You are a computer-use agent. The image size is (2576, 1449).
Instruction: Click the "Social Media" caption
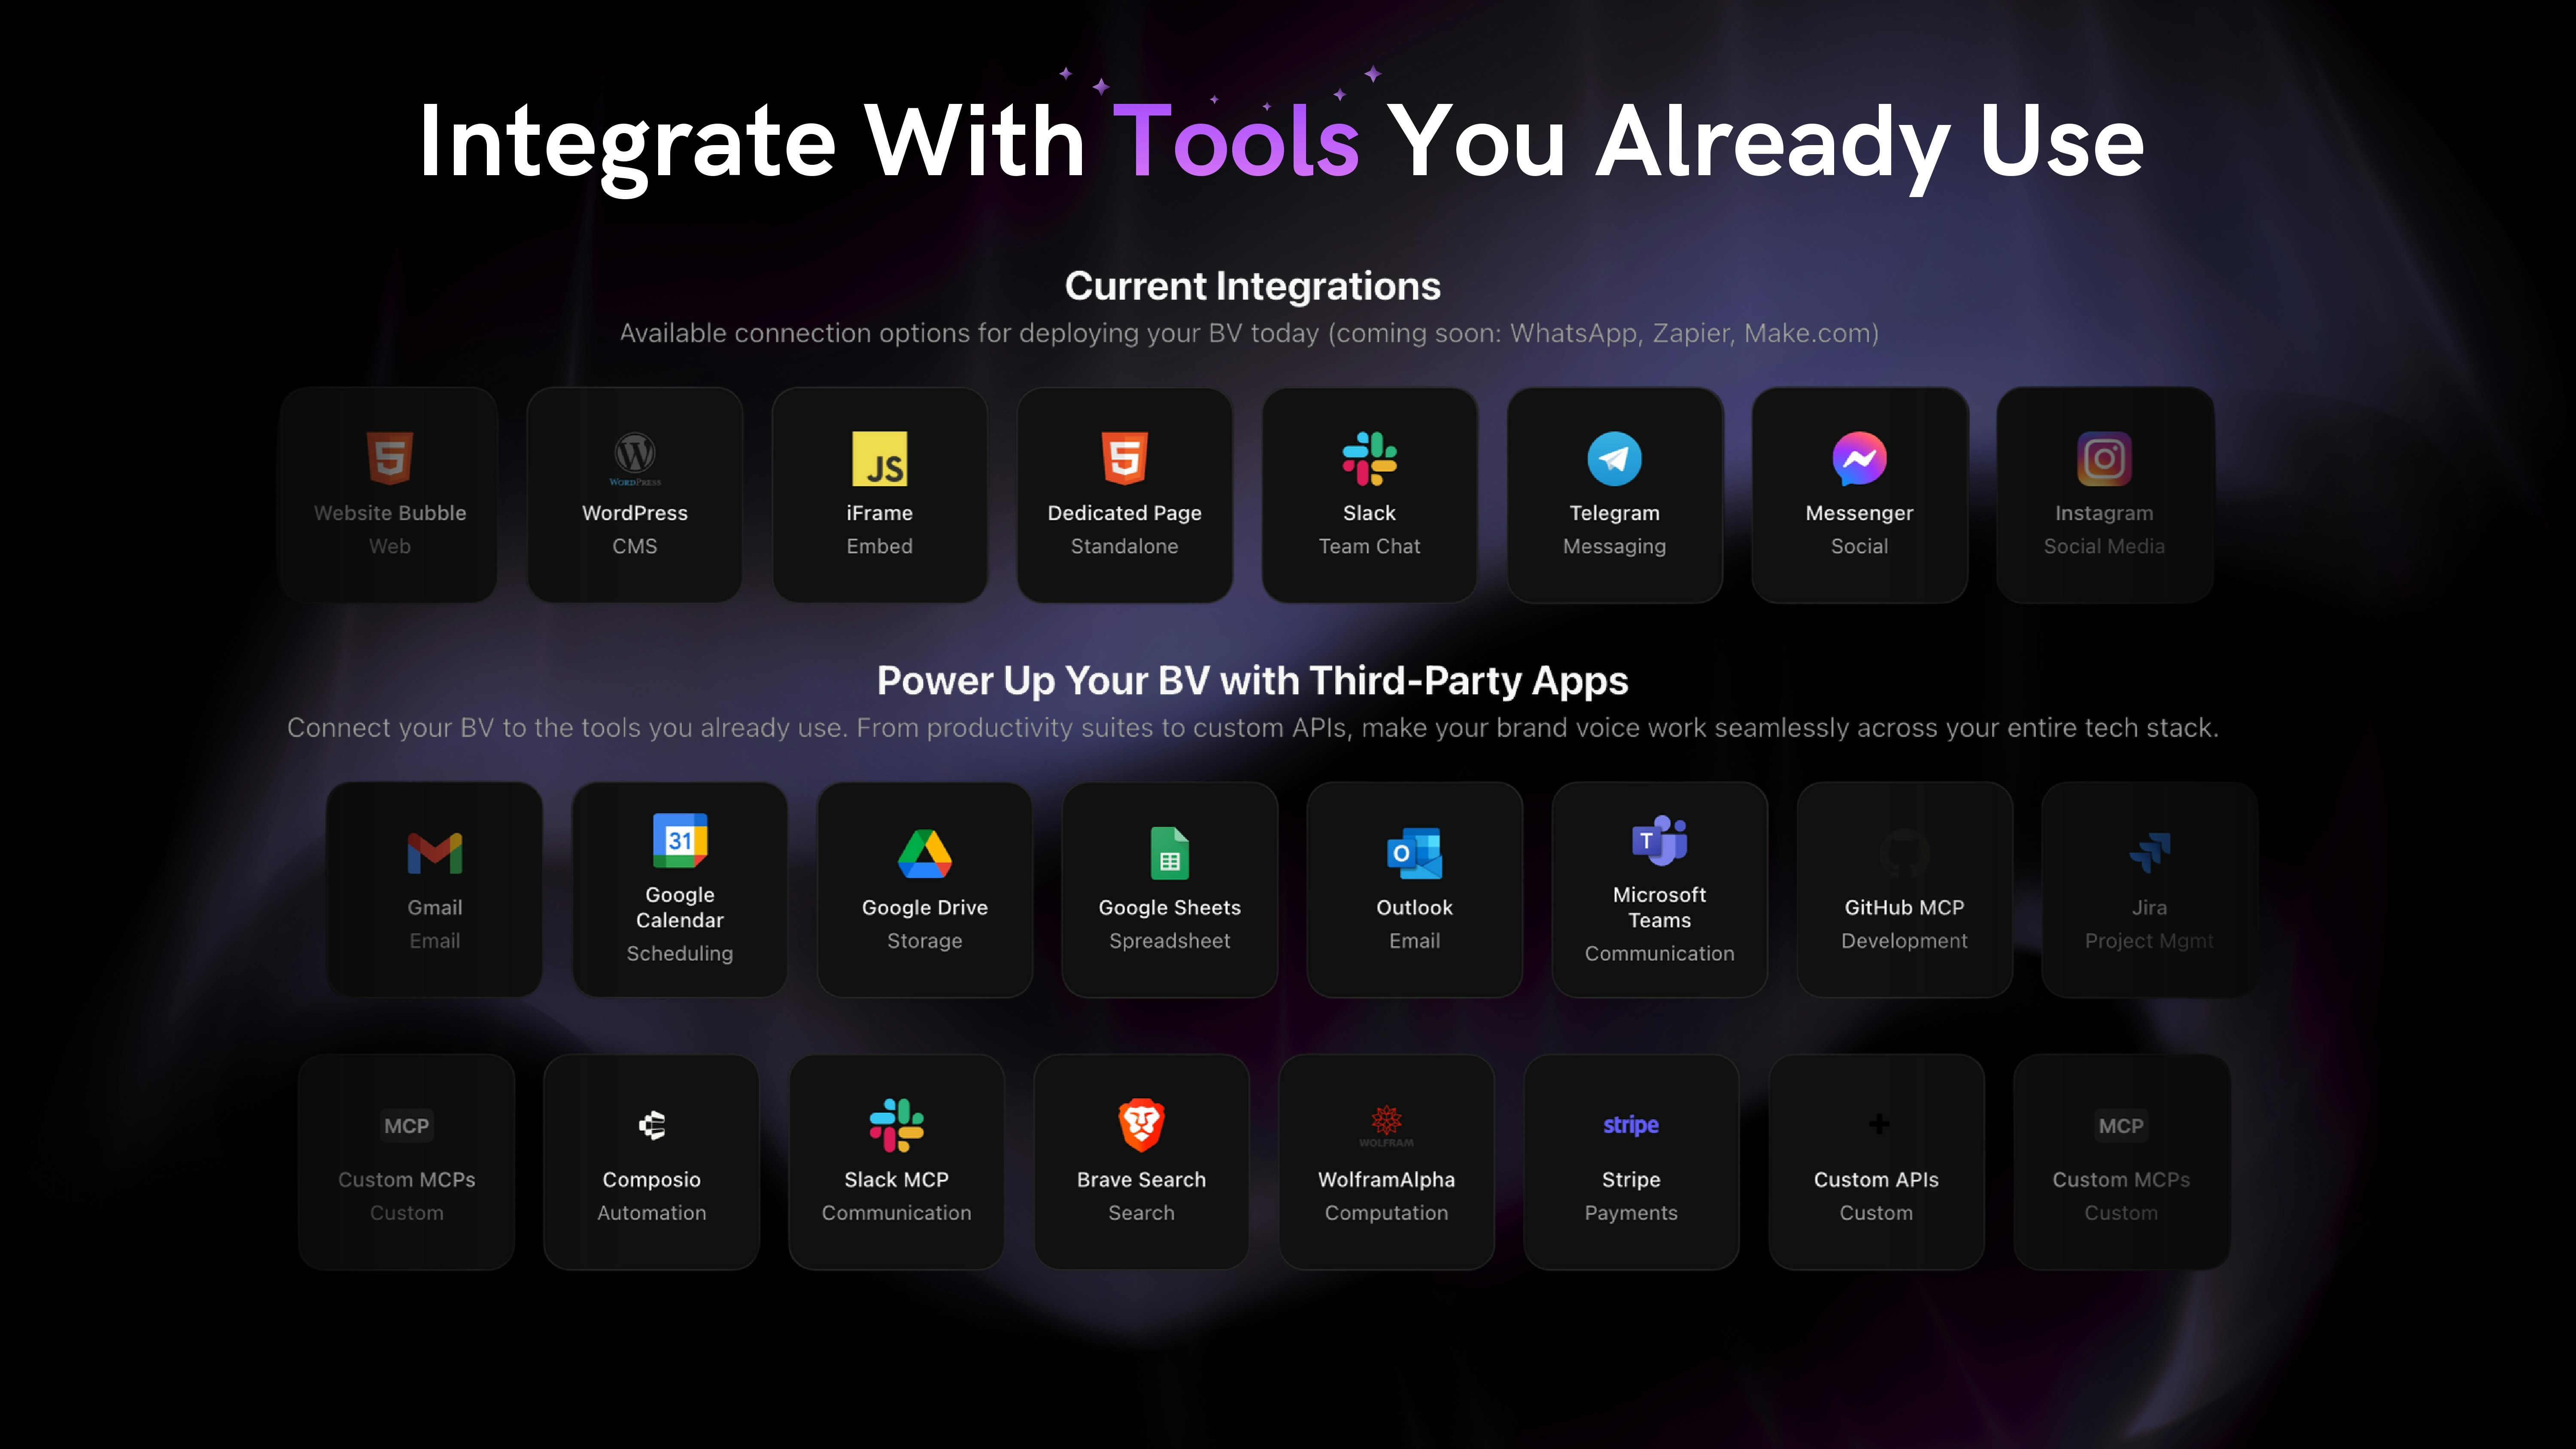pyautogui.click(x=2105, y=546)
